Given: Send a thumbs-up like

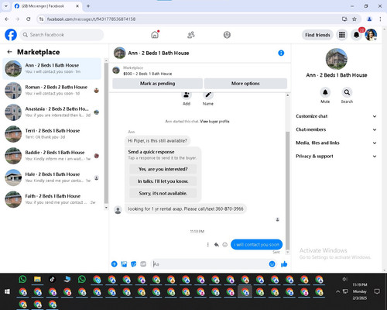Looking at the screenshot, I should [284, 263].
